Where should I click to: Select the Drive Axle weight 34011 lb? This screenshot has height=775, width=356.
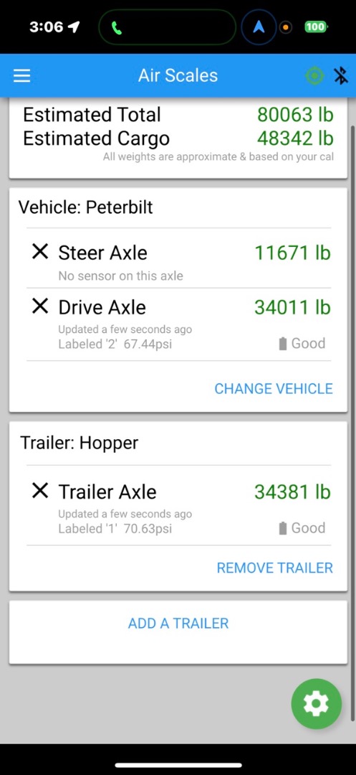click(292, 307)
